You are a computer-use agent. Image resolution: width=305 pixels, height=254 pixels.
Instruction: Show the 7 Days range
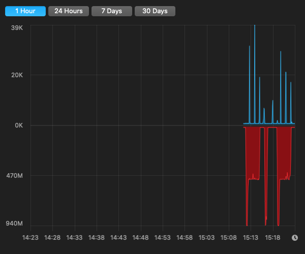112,11
